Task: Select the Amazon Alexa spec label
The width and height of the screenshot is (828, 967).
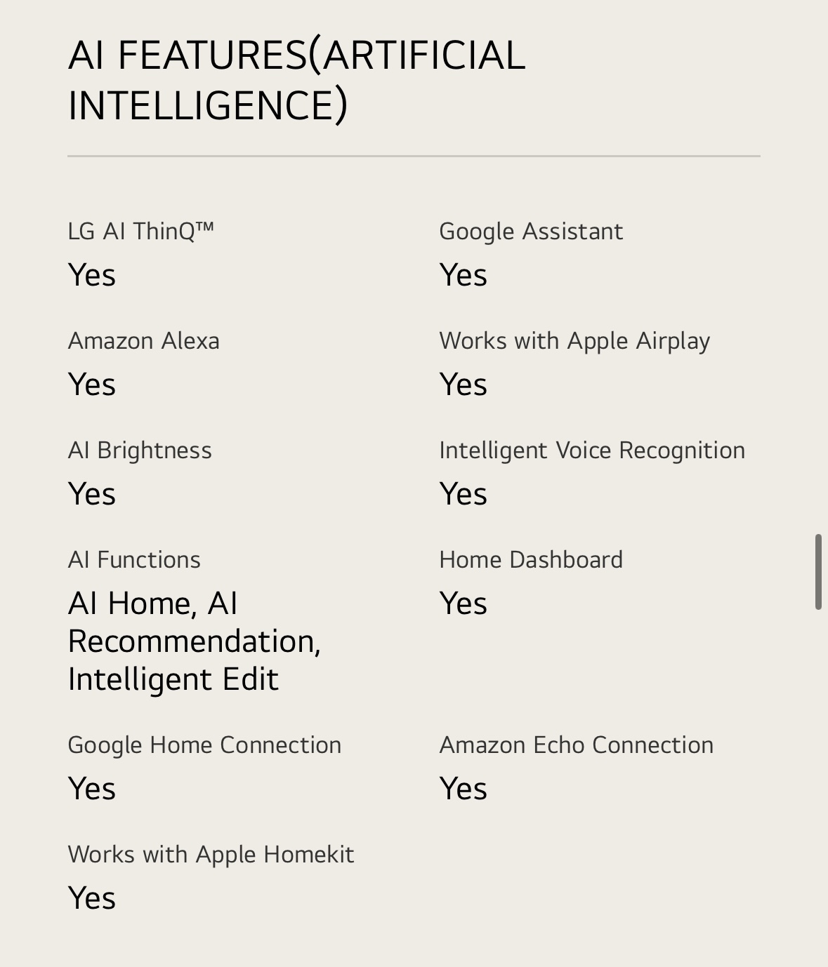Action: [x=144, y=341]
